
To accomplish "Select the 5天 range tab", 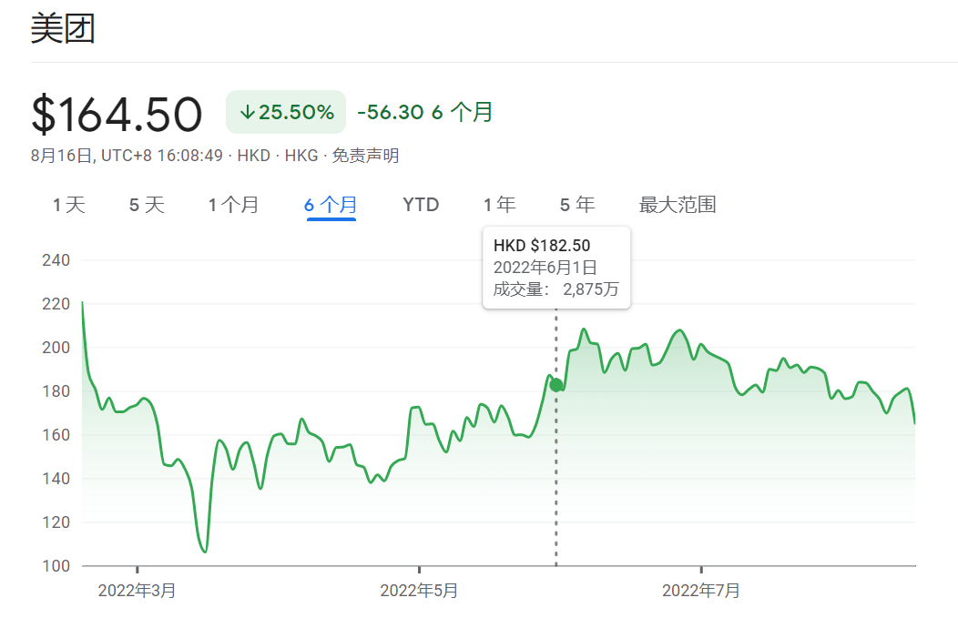I will 146,205.
